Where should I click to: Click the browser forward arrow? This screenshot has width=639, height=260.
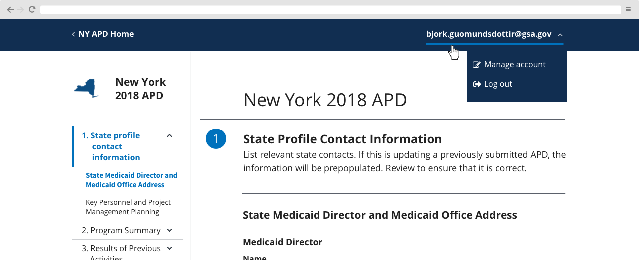pyautogui.click(x=21, y=9)
